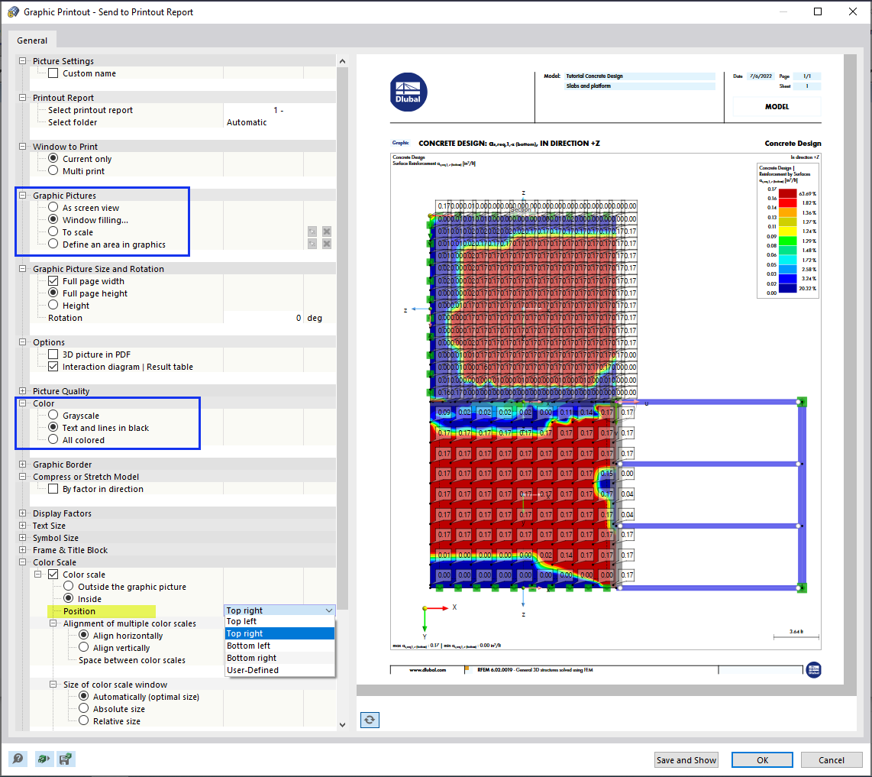This screenshot has width=872, height=777.
Task: Expand the Picture Quality section
Action: (22, 390)
